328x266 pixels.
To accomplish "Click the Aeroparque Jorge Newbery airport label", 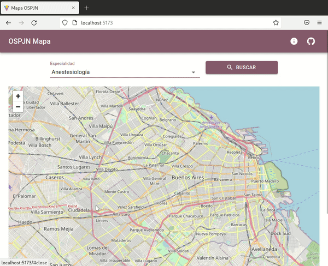I will (x=211, y=124).
